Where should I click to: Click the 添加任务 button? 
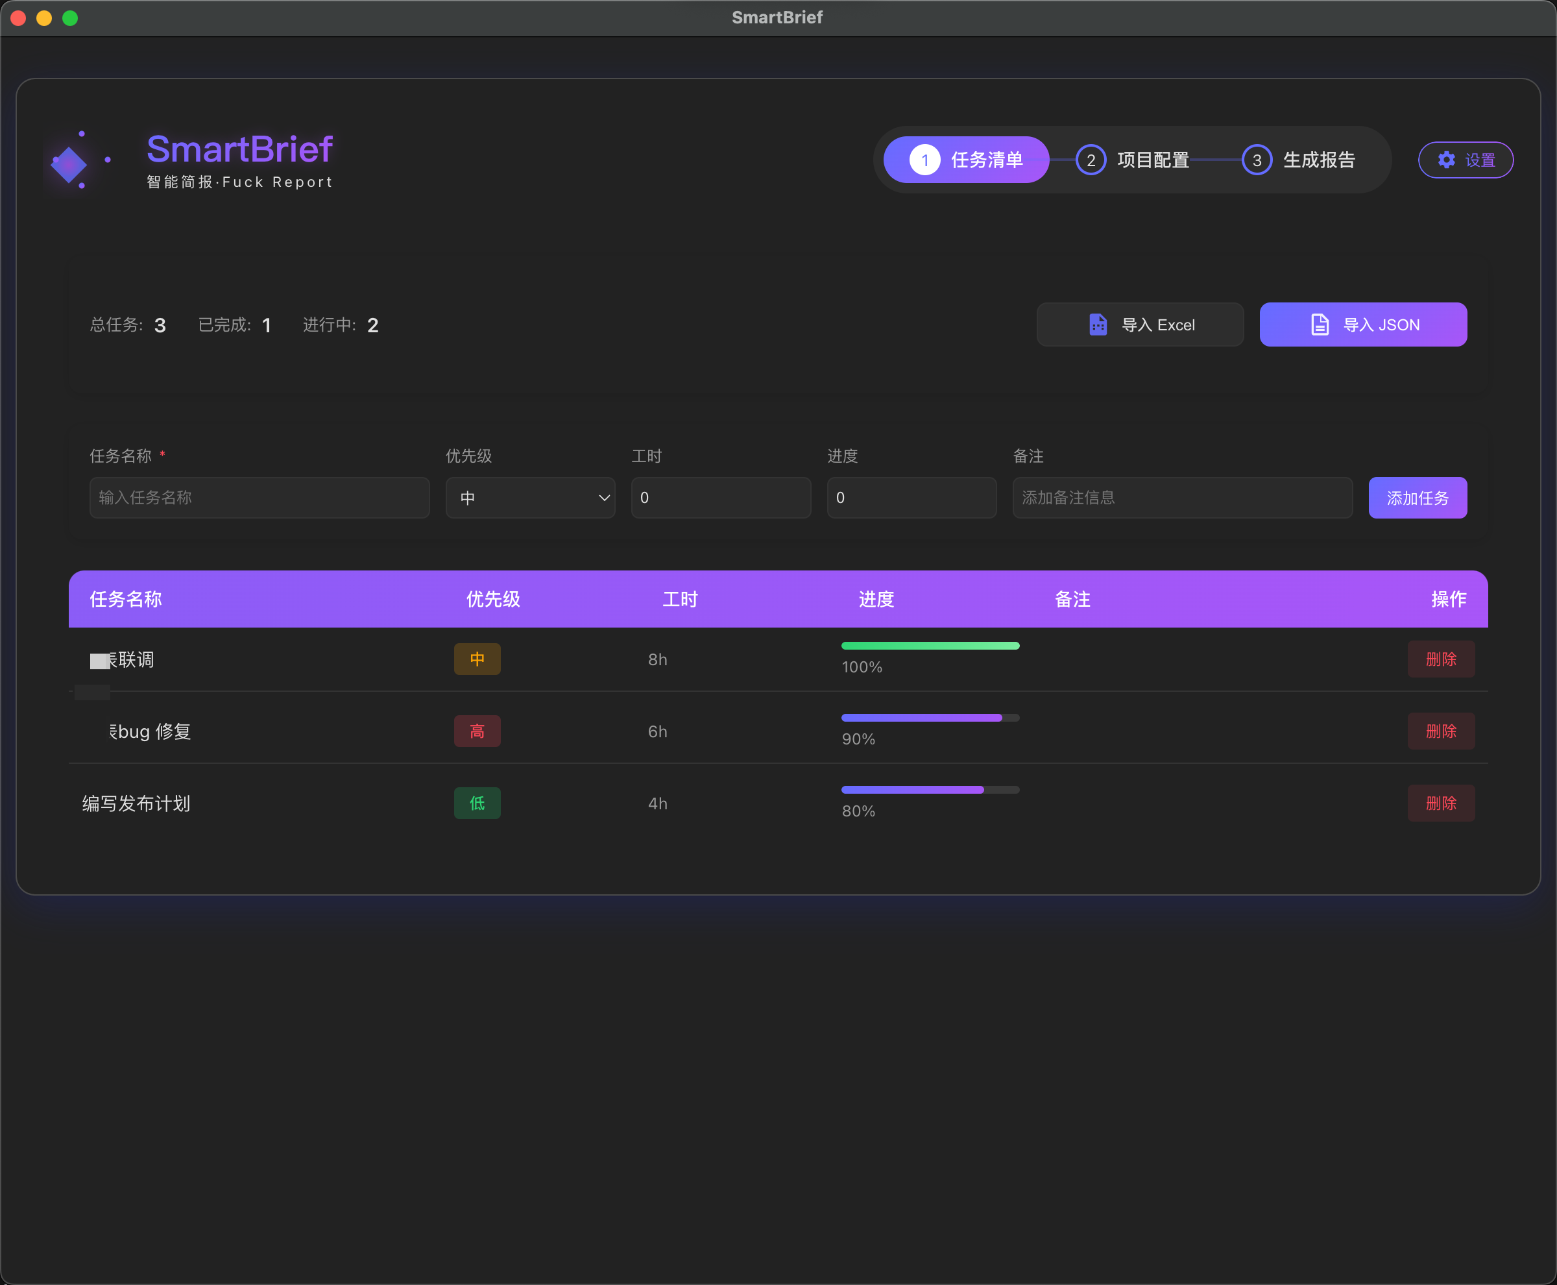[1417, 497]
